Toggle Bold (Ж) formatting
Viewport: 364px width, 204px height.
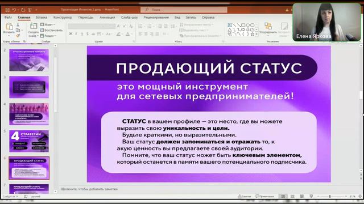point(71,34)
